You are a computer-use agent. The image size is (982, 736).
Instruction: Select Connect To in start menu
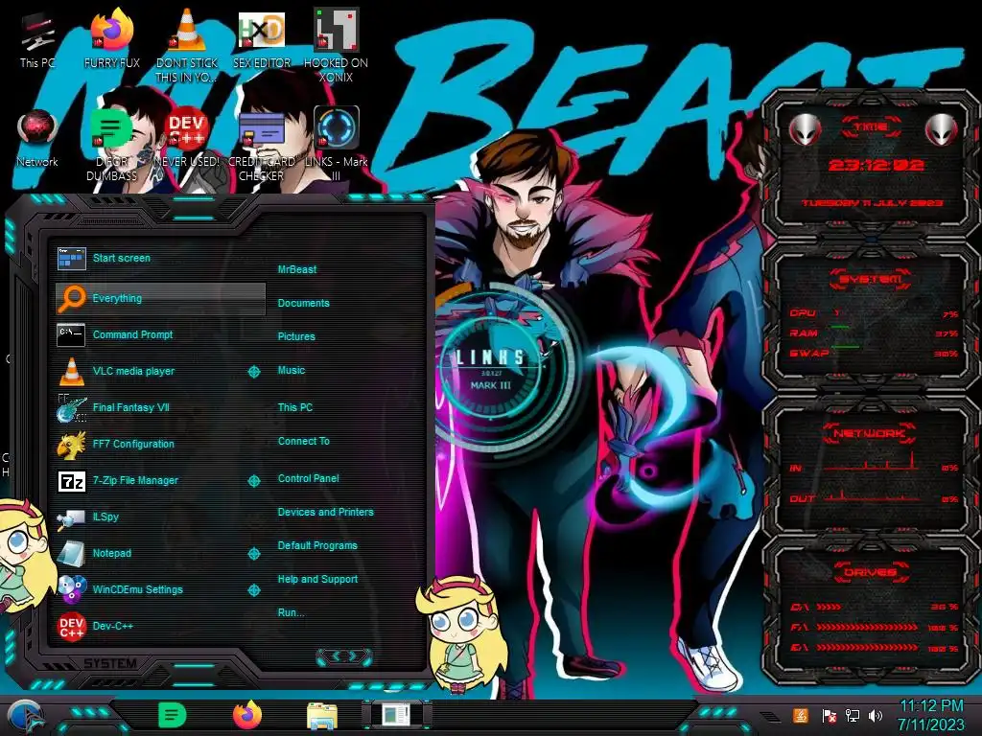304,441
